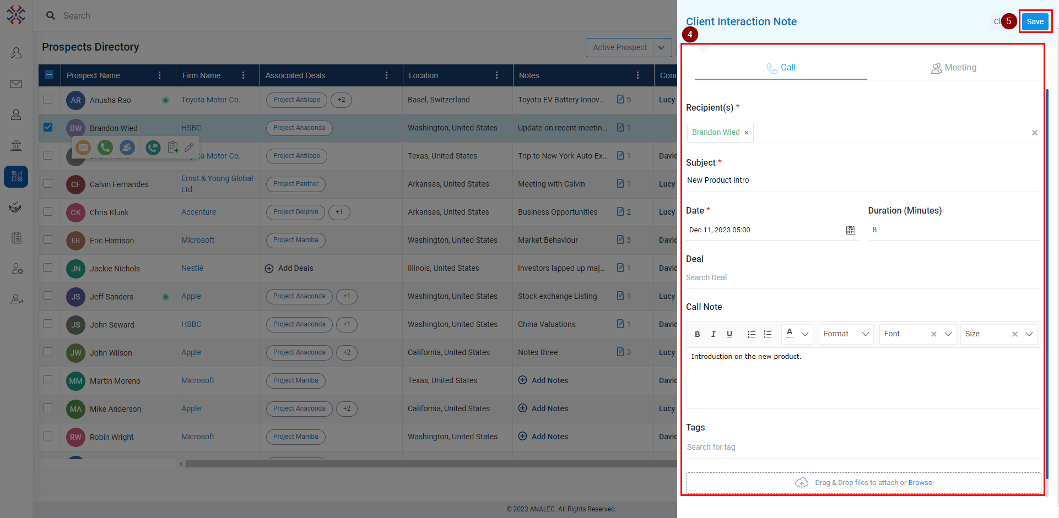Click the Active Prospect filter button
Viewport: 1059px width, 518px height.
pyautogui.click(x=620, y=47)
